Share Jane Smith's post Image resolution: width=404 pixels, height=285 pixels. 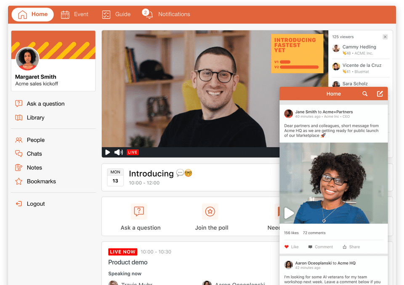coord(351,247)
